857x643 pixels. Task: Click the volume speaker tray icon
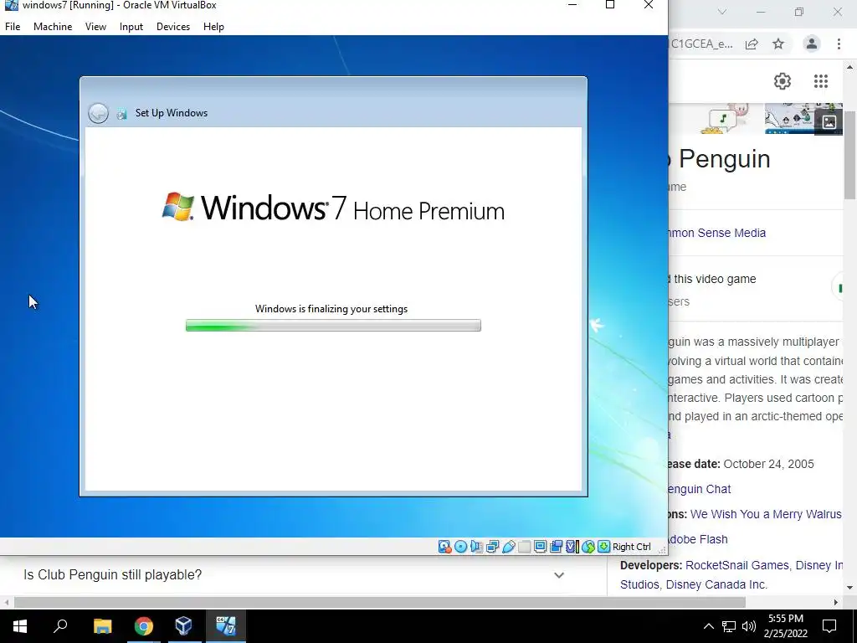coord(749,626)
